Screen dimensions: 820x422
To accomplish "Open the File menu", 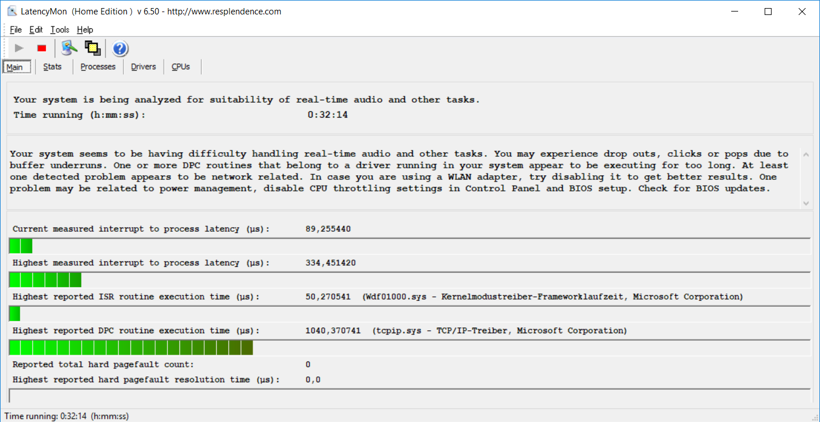I will coord(16,29).
